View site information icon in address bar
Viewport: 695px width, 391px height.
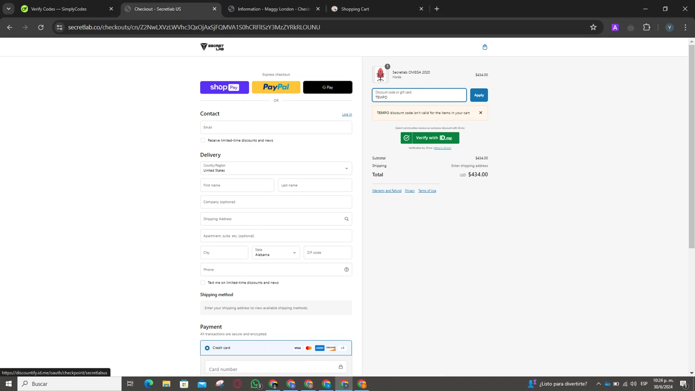[x=59, y=27]
